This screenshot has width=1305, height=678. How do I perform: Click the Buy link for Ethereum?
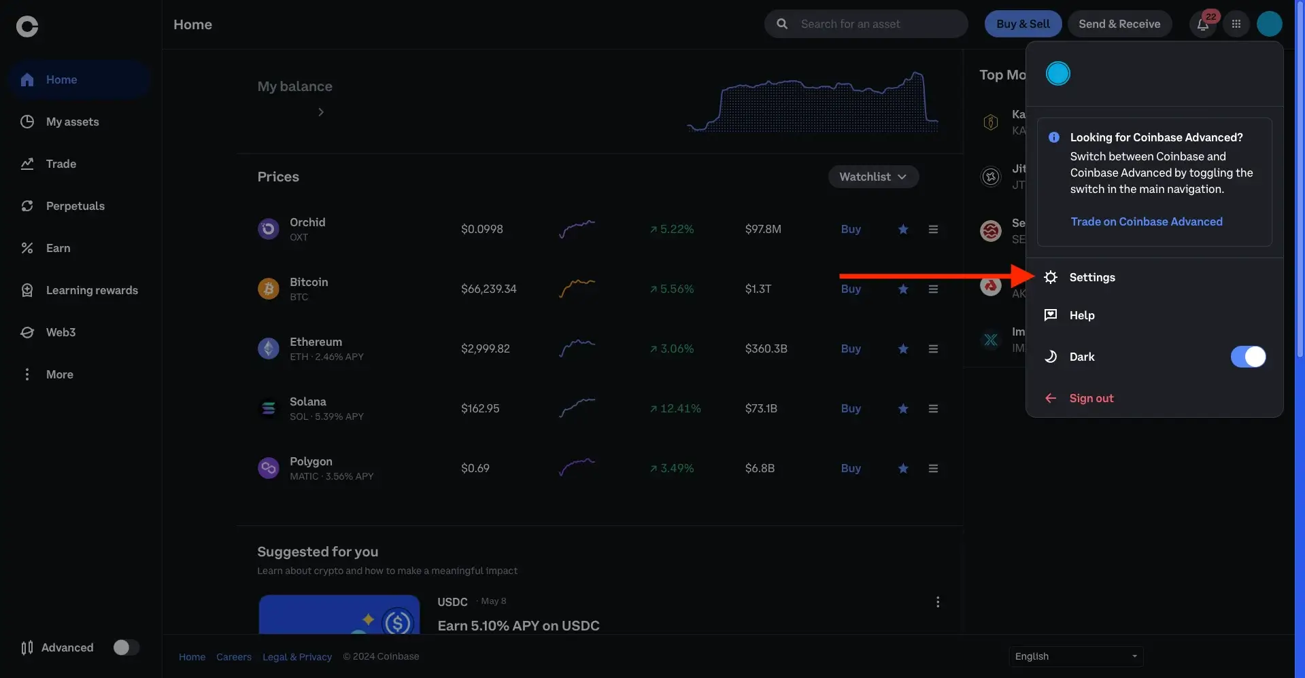click(x=851, y=349)
